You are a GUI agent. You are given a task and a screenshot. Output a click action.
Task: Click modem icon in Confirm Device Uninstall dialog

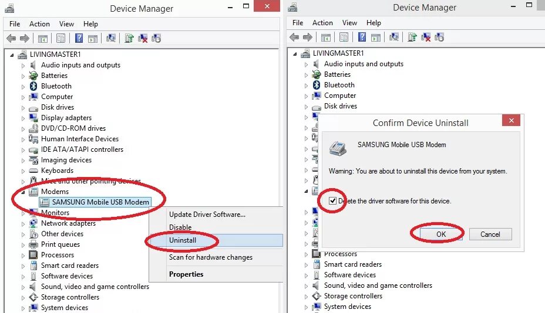338,148
